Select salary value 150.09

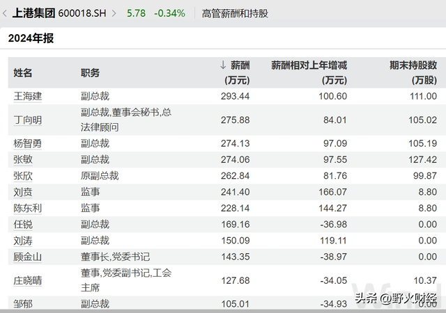[x=236, y=241]
